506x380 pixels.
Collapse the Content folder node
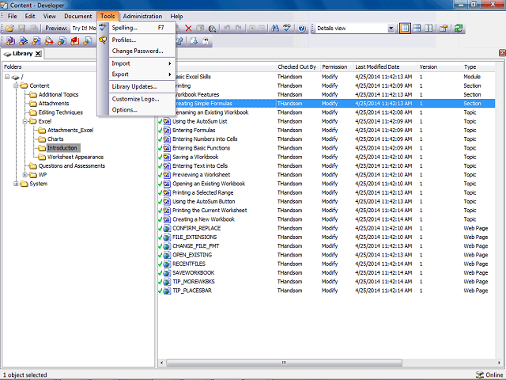pyautogui.click(x=16, y=85)
